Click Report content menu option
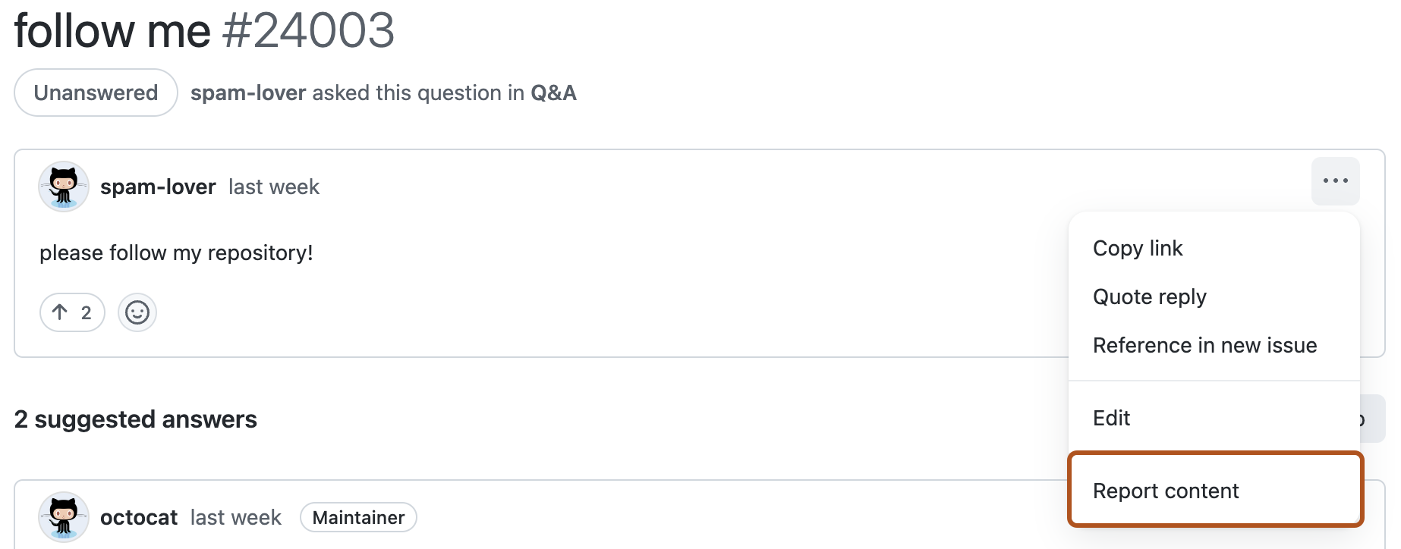 click(1166, 491)
